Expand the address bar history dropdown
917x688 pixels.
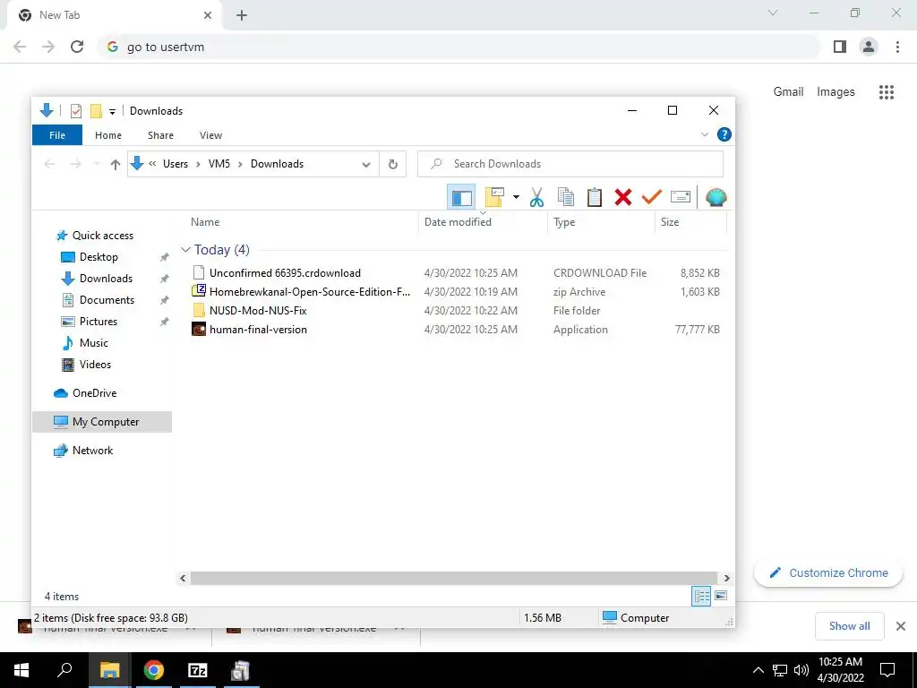366,165
